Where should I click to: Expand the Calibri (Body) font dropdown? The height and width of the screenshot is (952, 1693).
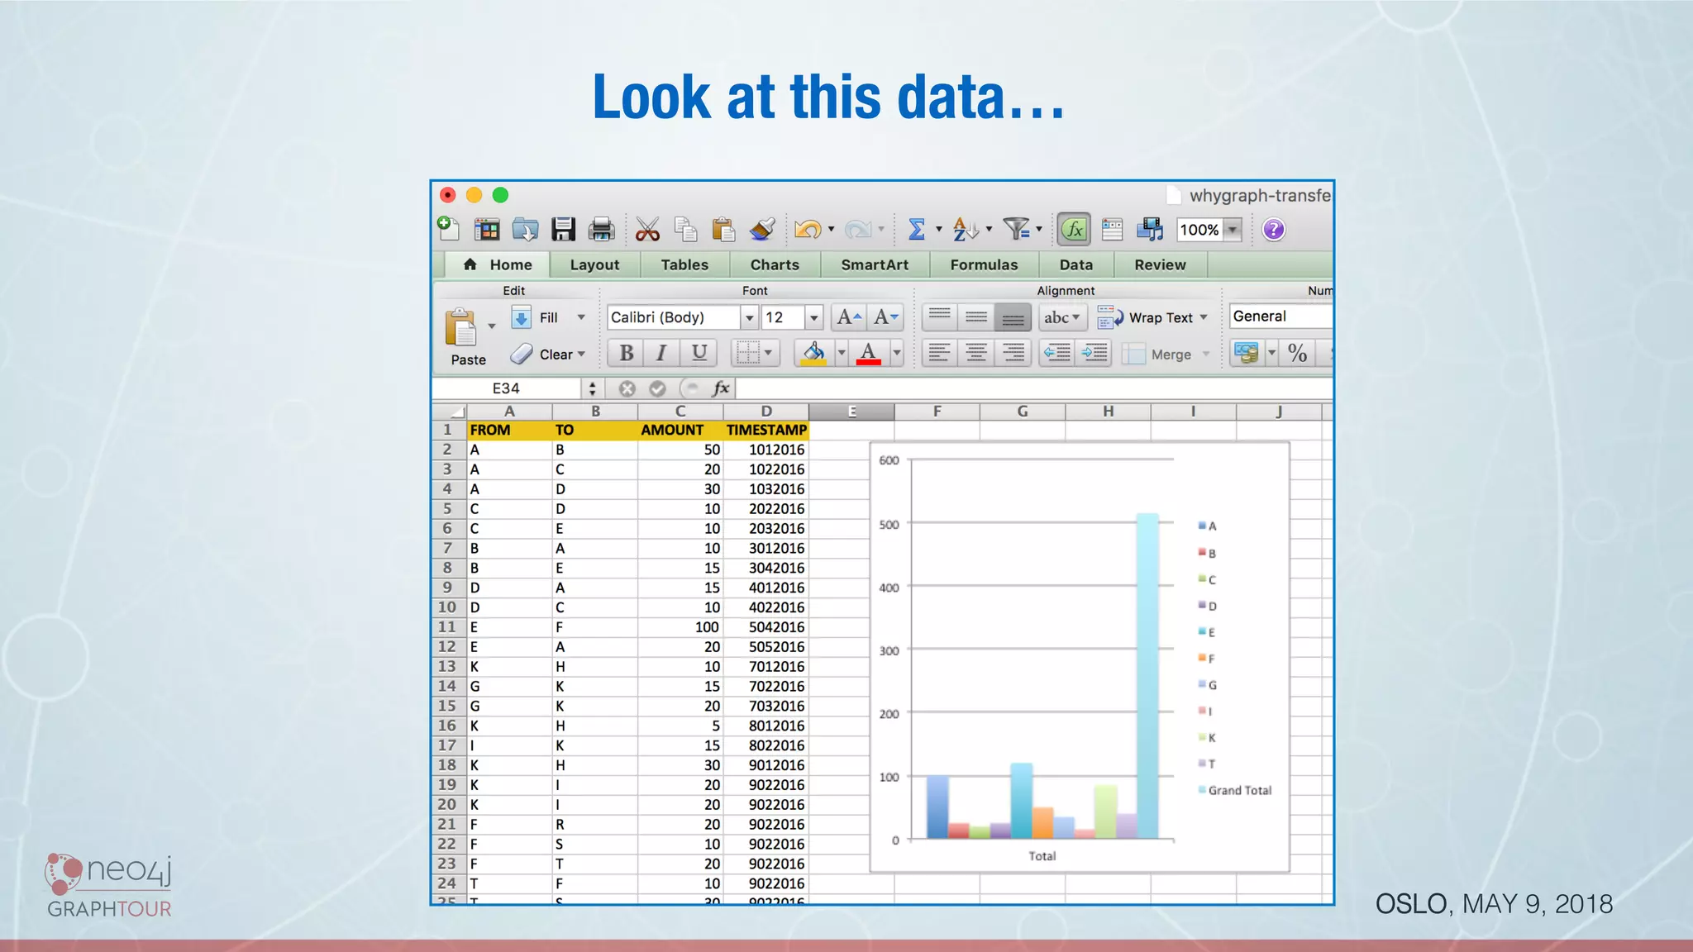tap(749, 317)
